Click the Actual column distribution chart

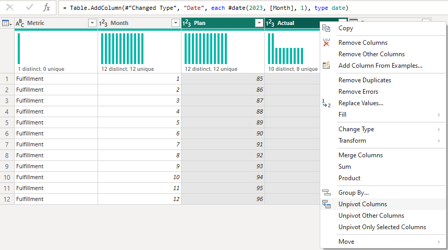pyautogui.click(x=286, y=48)
